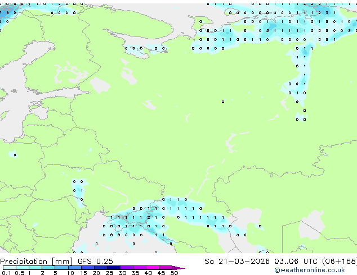Click the '30' legend scale label

tap(122, 273)
